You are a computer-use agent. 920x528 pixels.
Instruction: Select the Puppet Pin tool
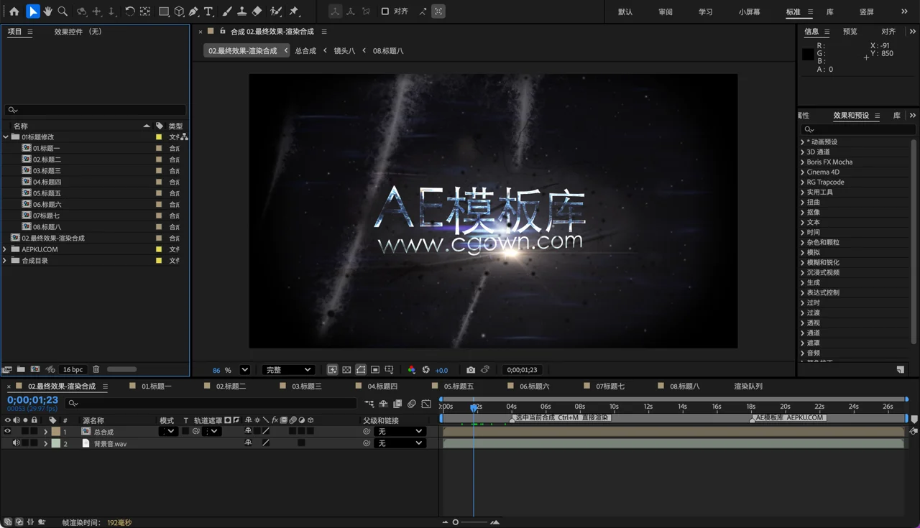(x=294, y=11)
